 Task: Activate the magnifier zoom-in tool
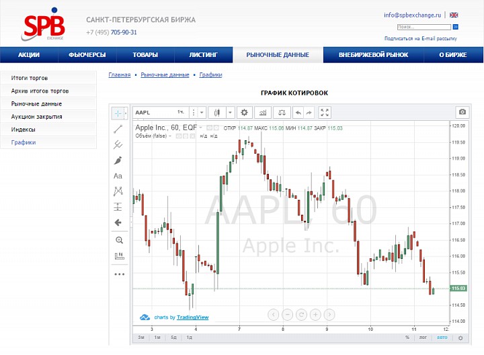[119, 240]
